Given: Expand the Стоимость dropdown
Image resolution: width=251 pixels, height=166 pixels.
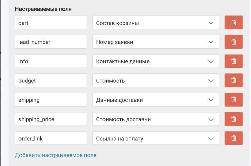Looking at the screenshot, I should [x=156, y=80].
